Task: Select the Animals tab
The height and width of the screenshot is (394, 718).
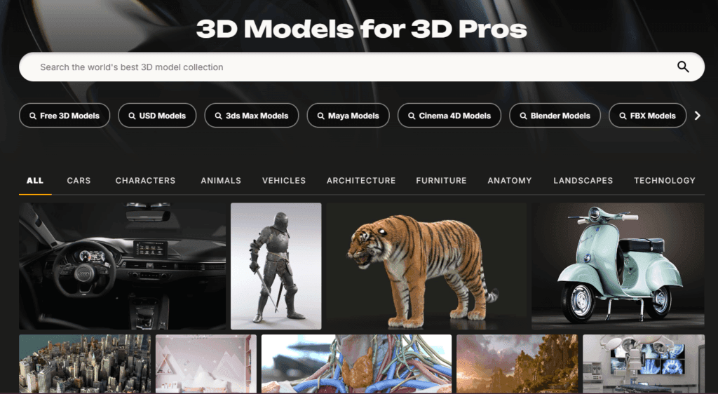Action: (x=221, y=180)
